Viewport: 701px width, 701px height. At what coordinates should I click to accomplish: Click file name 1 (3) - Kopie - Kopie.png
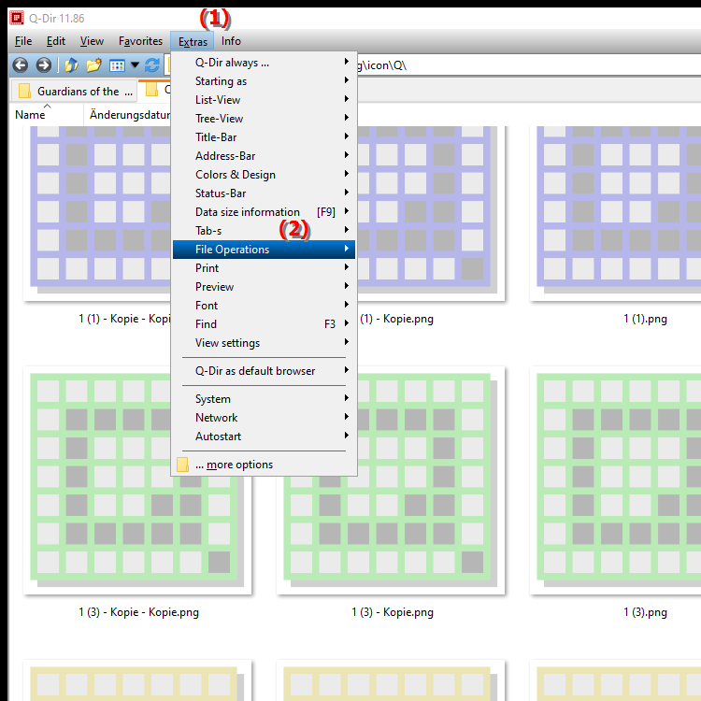point(138,612)
